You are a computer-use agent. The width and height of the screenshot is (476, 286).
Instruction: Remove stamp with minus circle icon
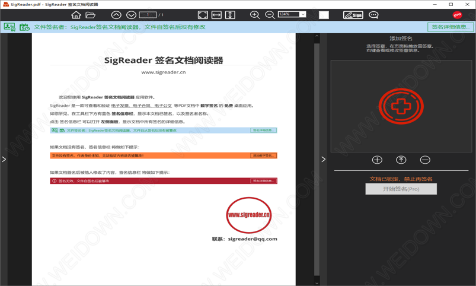[x=425, y=160]
